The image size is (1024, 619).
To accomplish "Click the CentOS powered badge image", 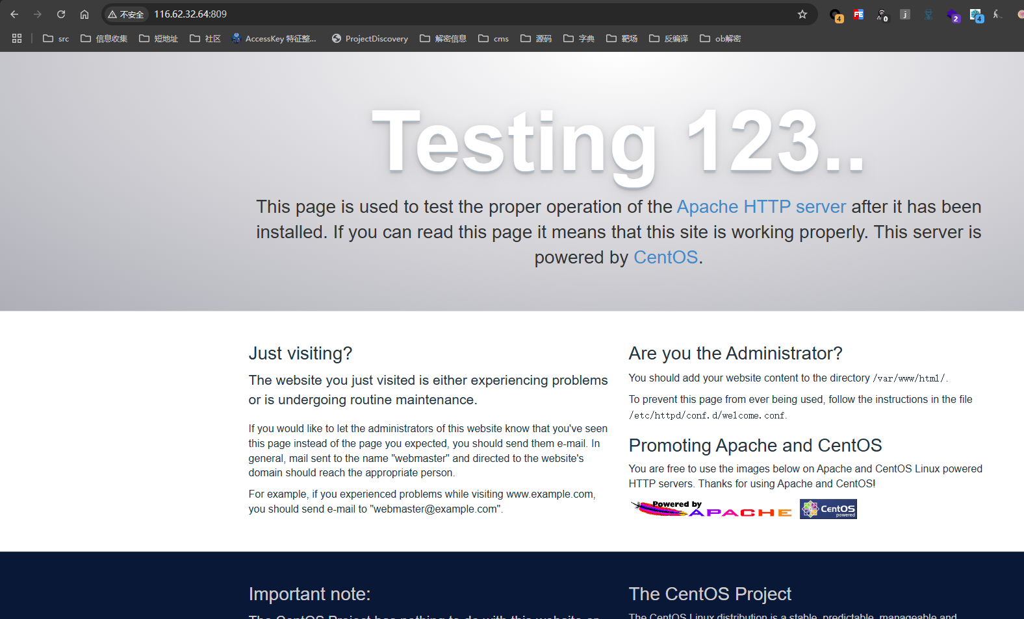I will tap(828, 509).
